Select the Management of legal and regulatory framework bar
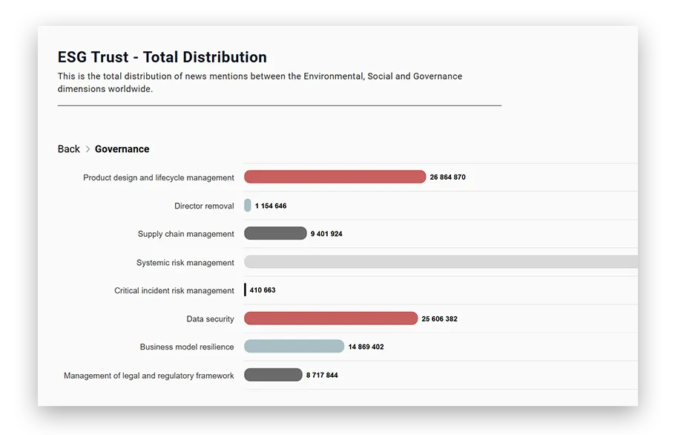 [273, 374]
